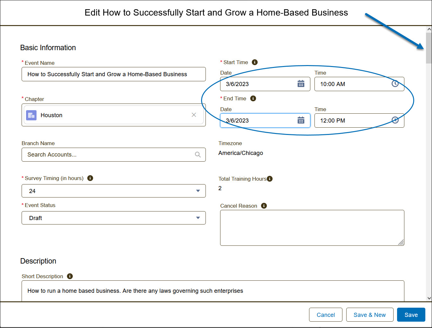Show Survey Timing help info icon

(90, 178)
